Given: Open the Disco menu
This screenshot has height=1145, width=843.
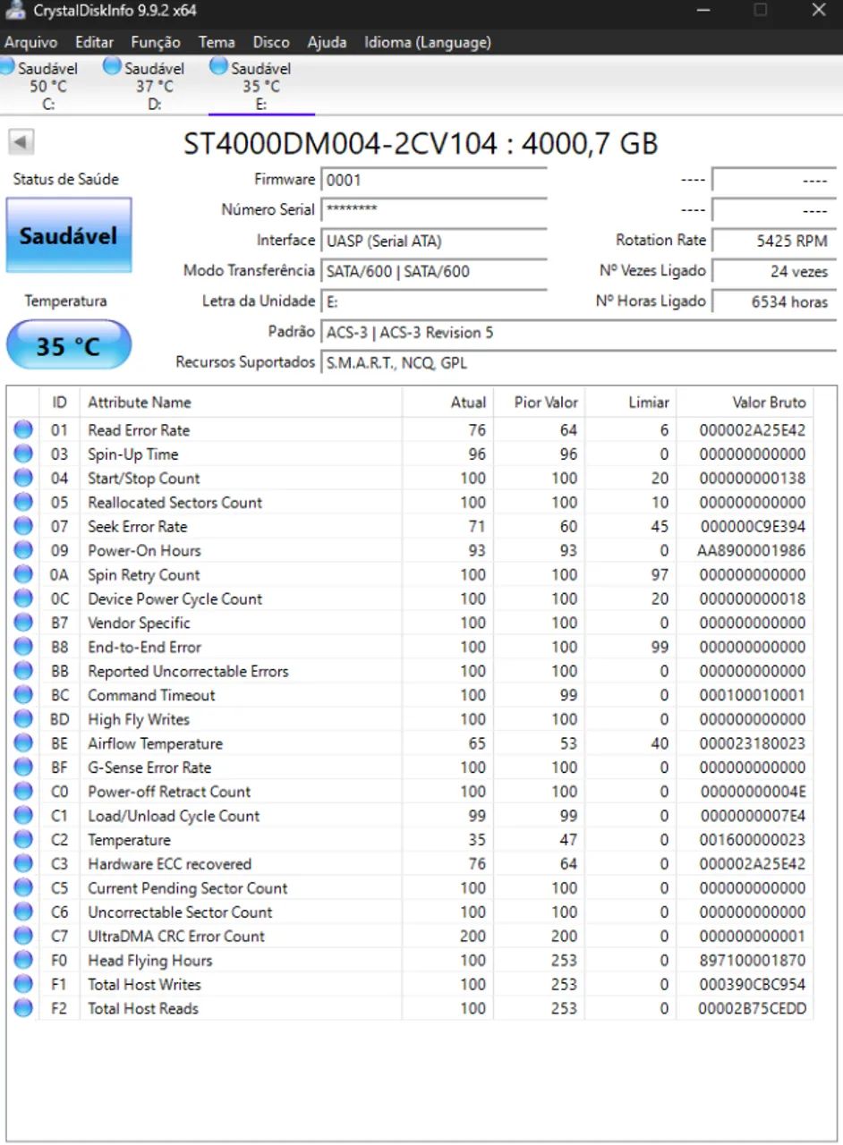Looking at the screenshot, I should (271, 42).
